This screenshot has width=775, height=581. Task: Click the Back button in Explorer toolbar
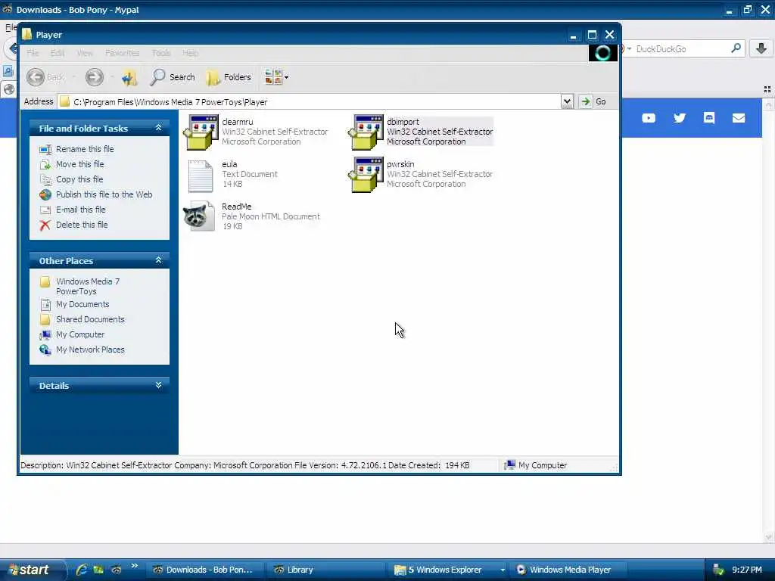coord(45,77)
